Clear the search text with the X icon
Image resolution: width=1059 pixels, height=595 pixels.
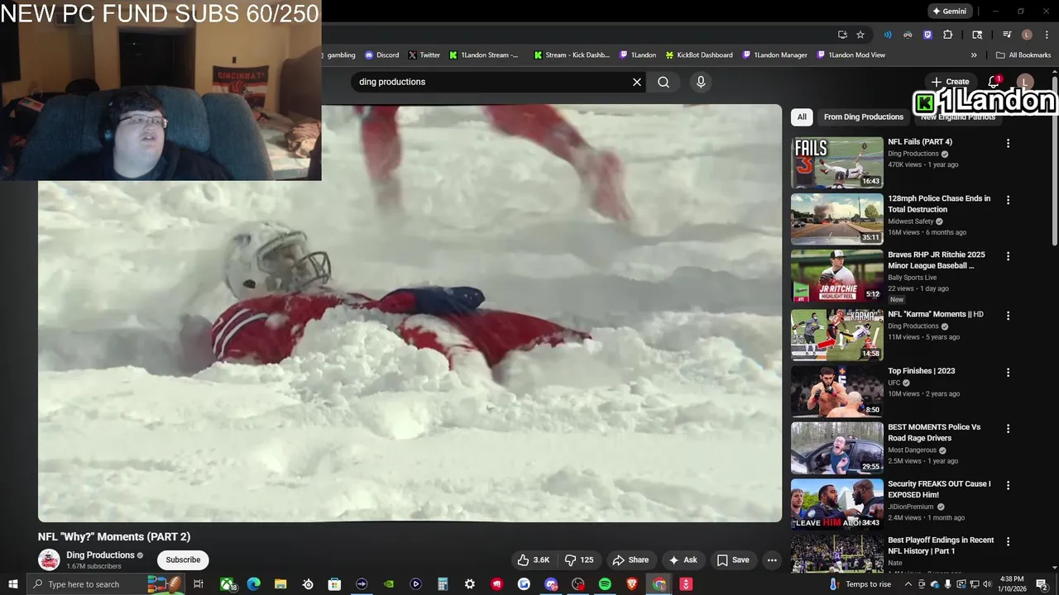637,82
